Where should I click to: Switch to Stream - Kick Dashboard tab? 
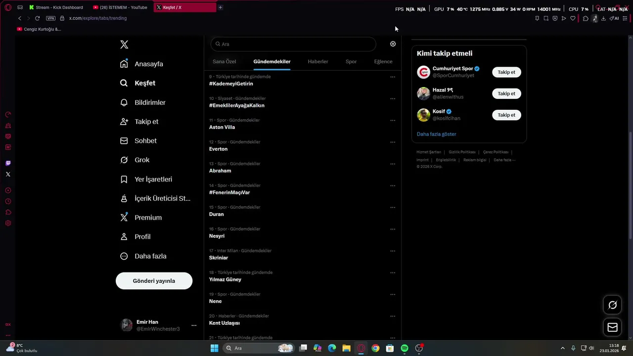56,7
